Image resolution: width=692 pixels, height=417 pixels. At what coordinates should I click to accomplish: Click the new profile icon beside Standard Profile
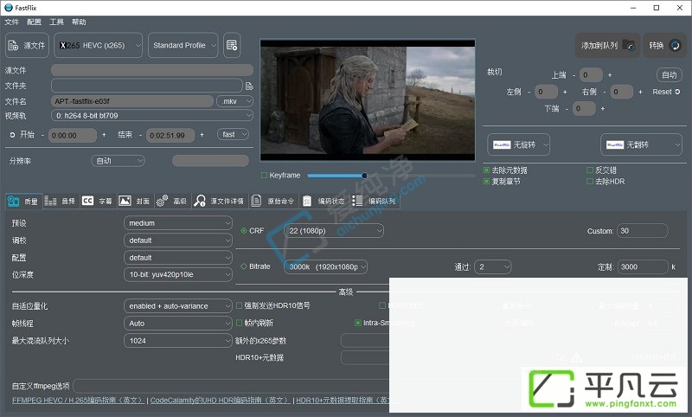pos(232,45)
